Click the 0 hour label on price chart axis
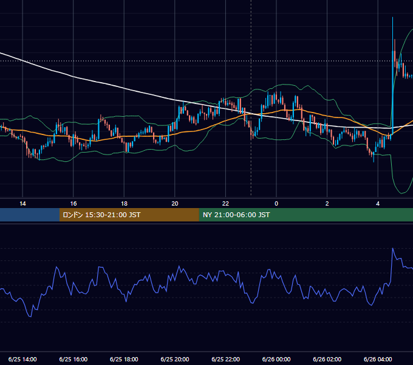Image resolution: width=413 pixels, height=365 pixels. pos(276,204)
